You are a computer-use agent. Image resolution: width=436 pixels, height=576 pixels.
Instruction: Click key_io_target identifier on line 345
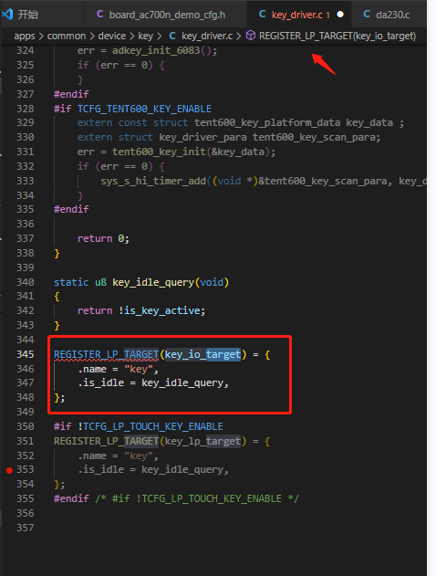[x=203, y=354]
